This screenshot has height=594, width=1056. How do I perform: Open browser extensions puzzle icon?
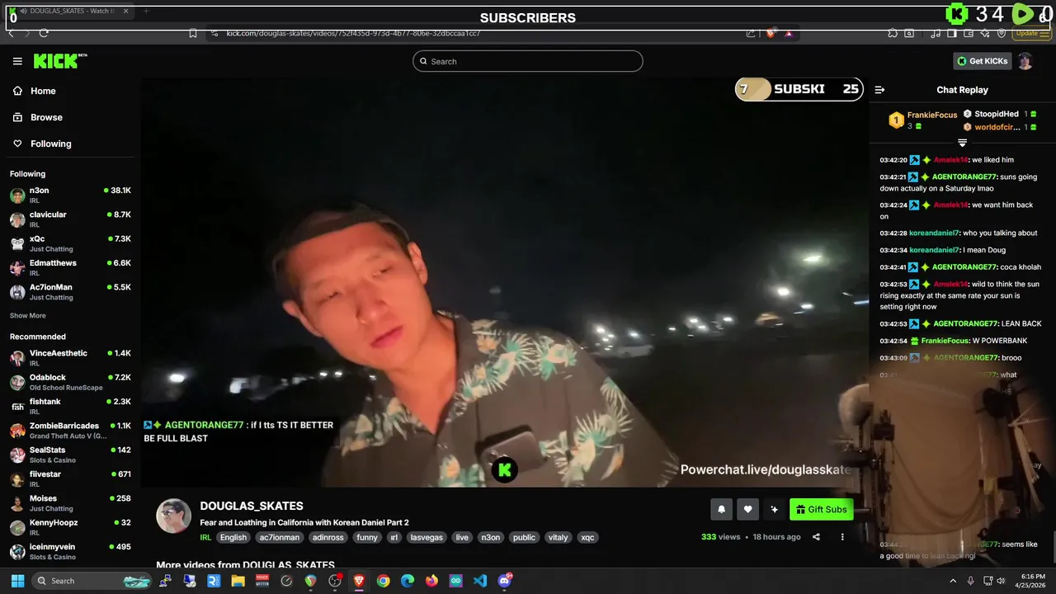893,33
